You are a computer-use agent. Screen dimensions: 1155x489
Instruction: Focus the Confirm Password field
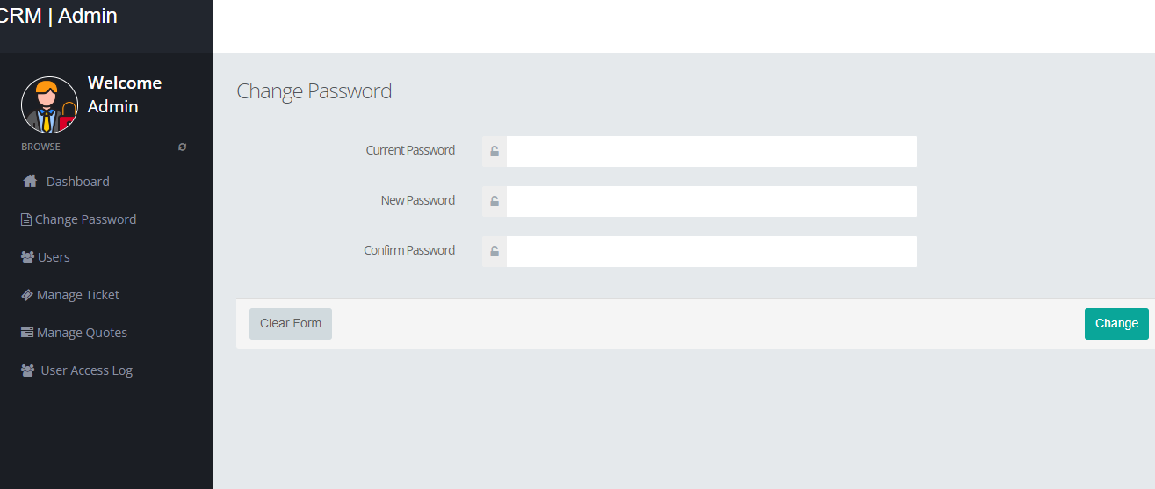711,251
